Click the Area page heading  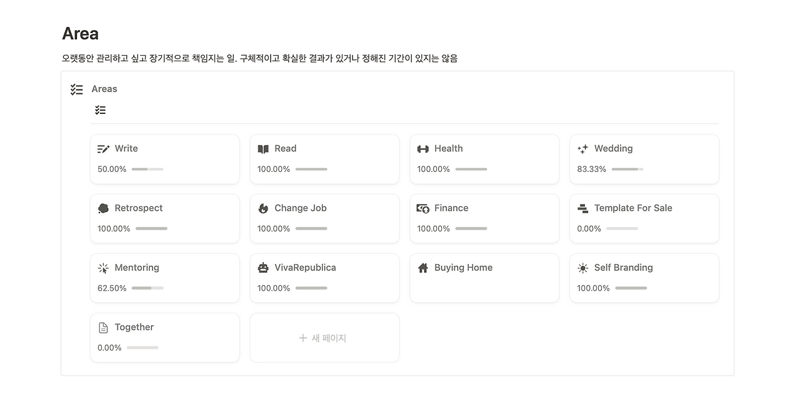[x=81, y=34]
